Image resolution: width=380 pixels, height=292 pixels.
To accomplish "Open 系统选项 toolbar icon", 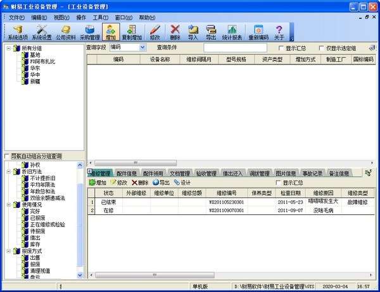I will pyautogui.click(x=18, y=32).
